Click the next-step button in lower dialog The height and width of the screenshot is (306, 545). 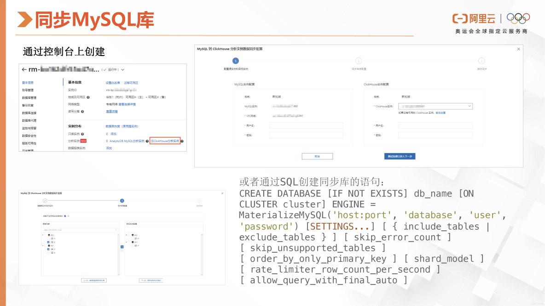pos(151,280)
